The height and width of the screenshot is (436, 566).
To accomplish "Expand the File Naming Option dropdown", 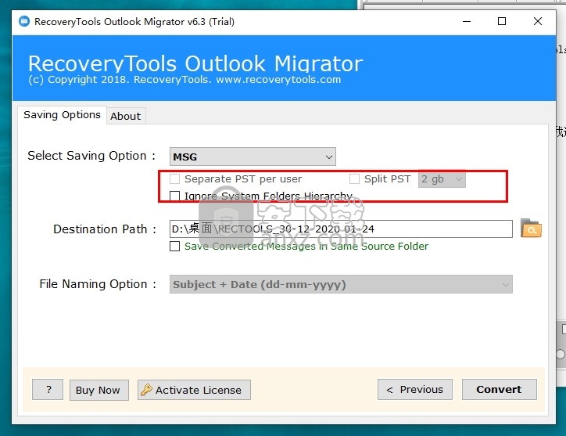I will pos(341,284).
